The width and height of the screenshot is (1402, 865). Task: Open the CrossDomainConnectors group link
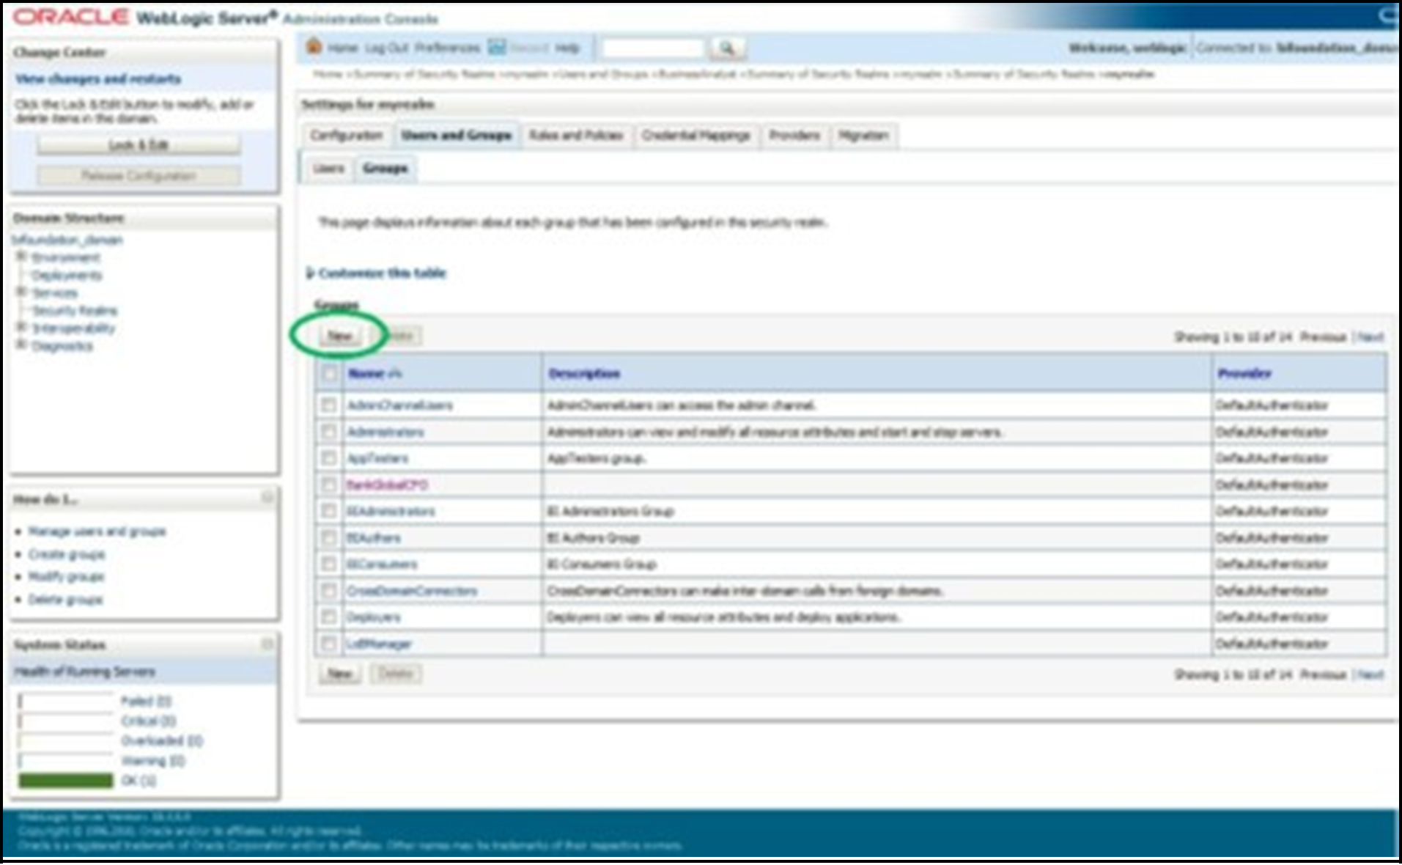coord(411,591)
